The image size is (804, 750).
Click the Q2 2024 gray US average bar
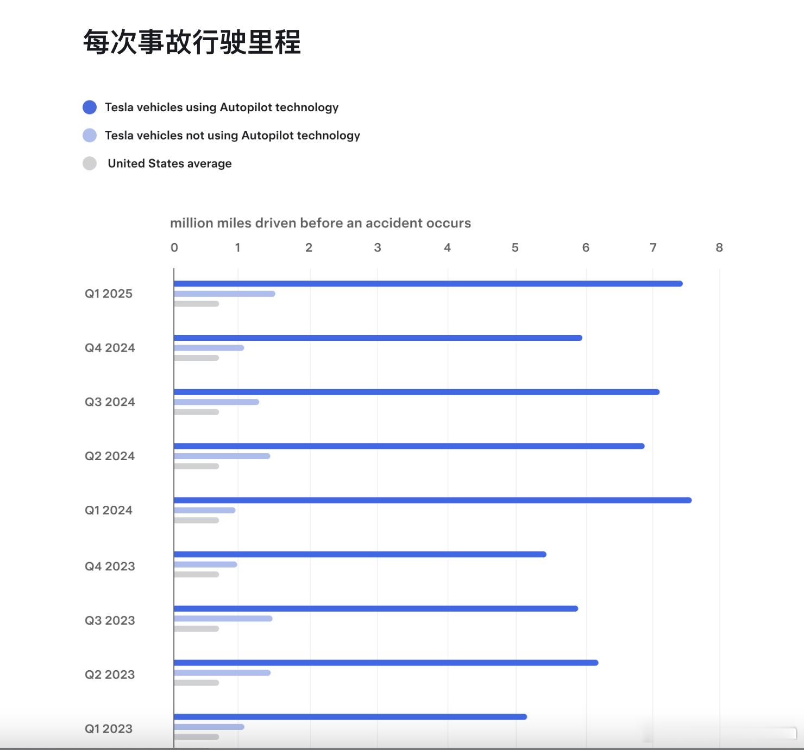pos(196,466)
